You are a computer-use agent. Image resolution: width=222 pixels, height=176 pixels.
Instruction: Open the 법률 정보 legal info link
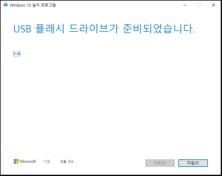tap(67, 162)
